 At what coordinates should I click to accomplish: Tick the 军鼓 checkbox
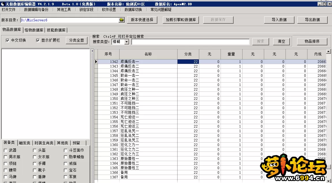(x=66, y=177)
